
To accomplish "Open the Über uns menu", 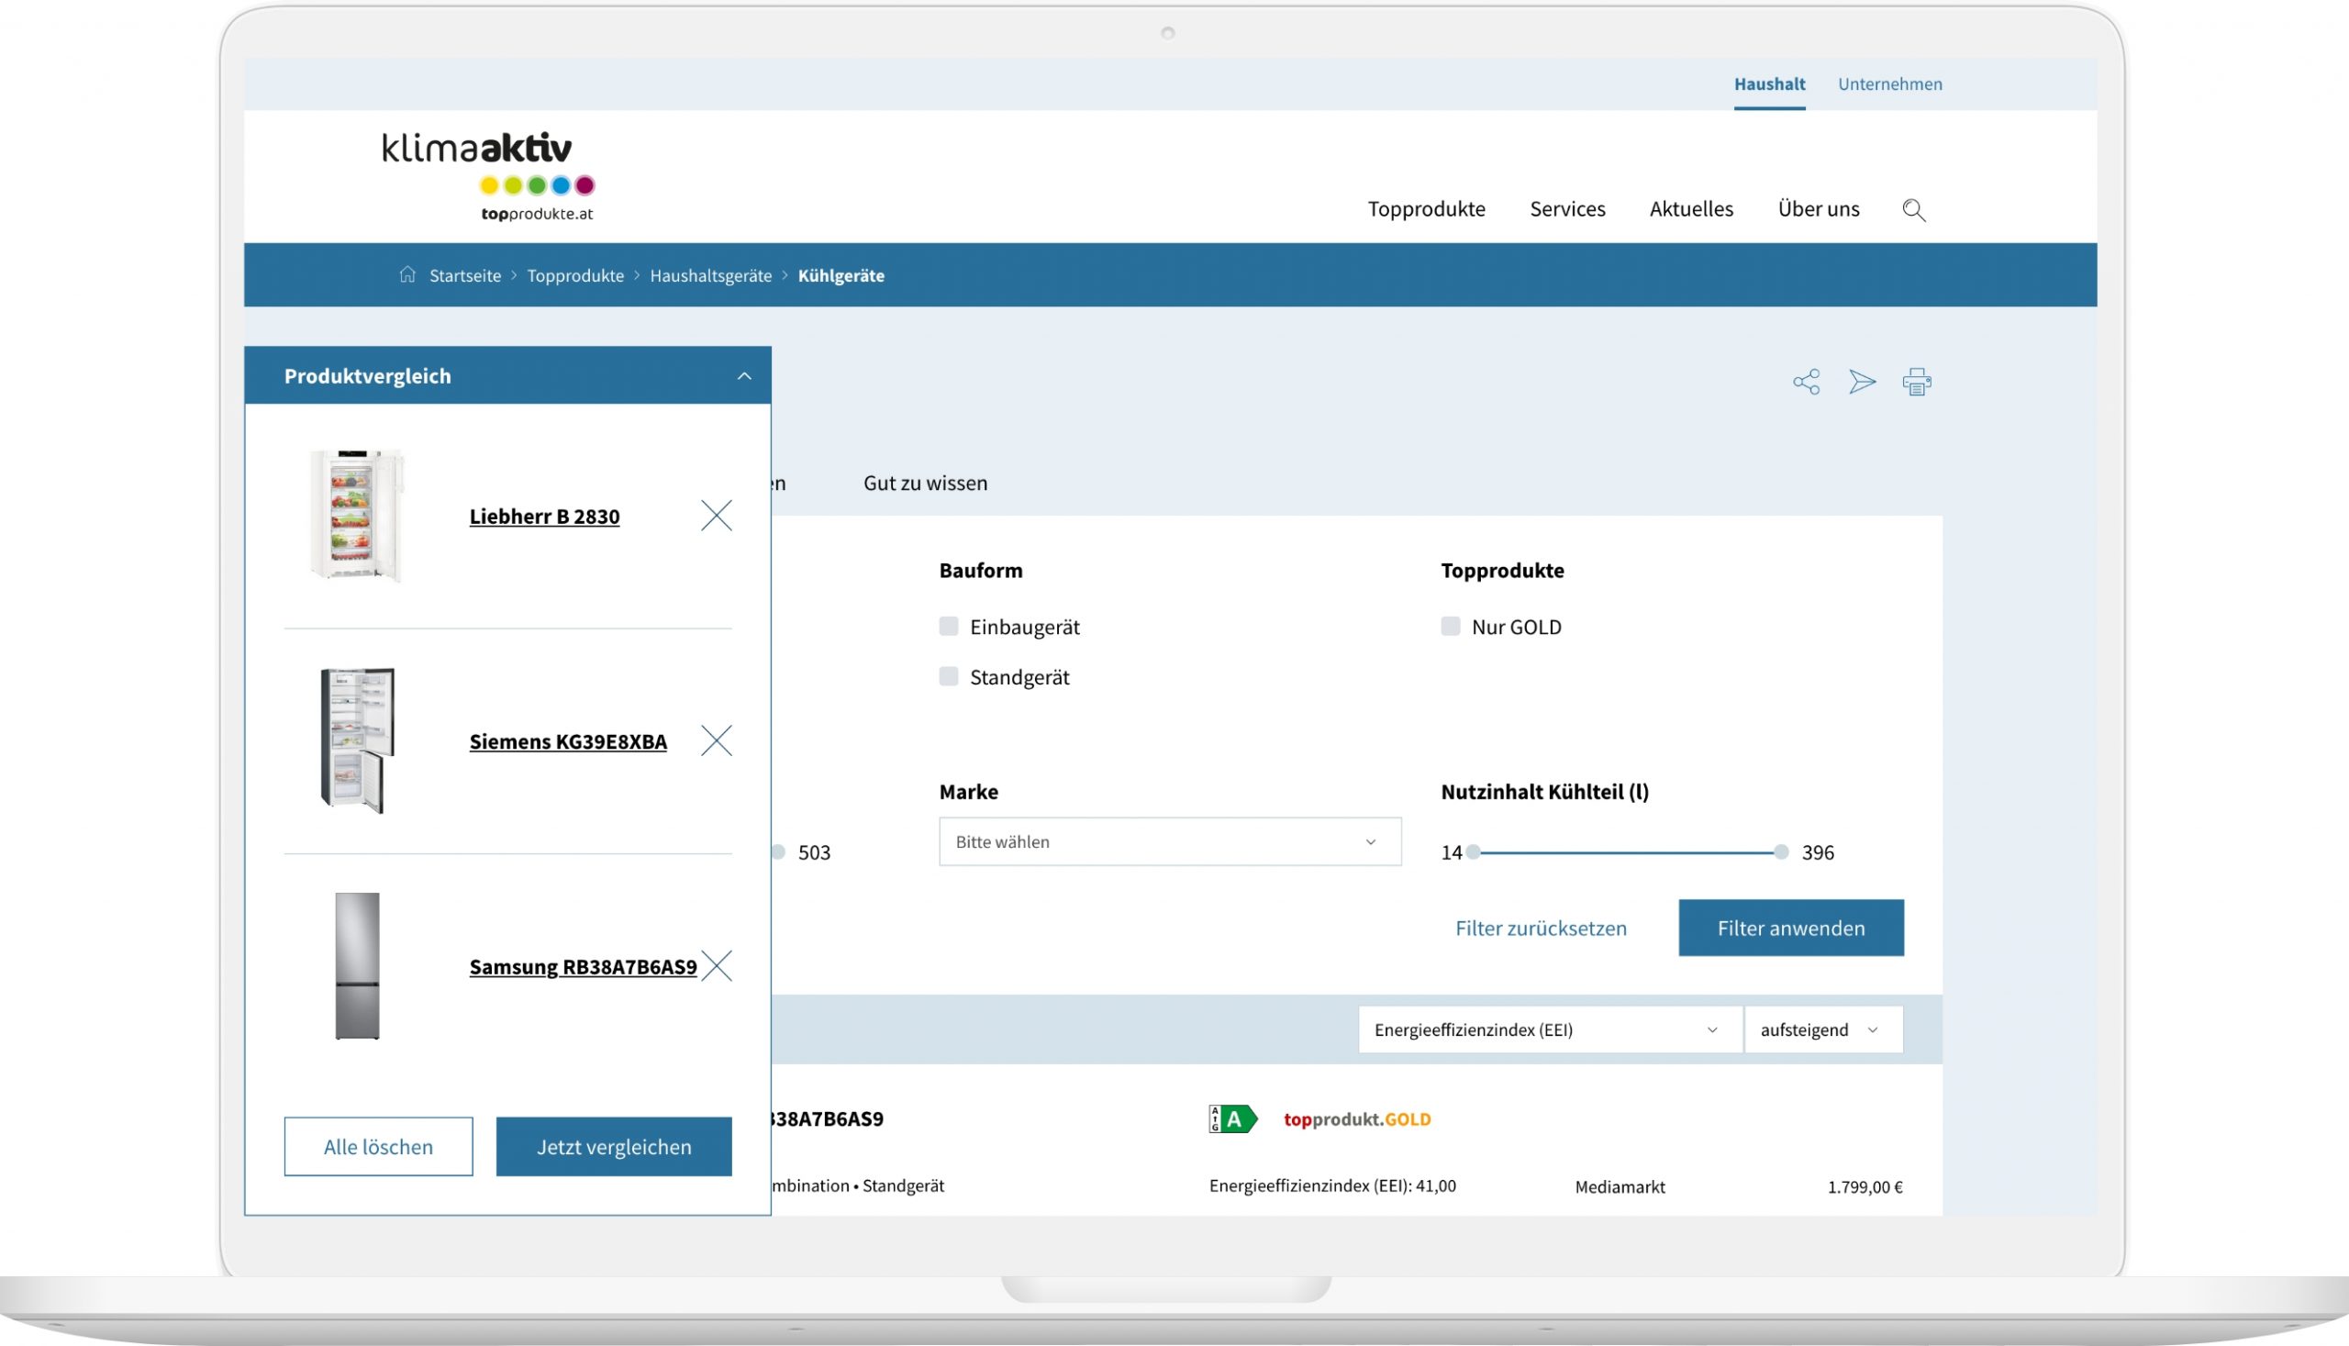I will [1819, 209].
